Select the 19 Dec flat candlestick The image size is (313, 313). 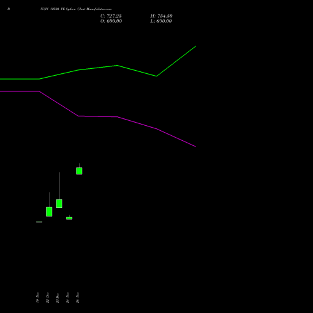click(x=39, y=222)
